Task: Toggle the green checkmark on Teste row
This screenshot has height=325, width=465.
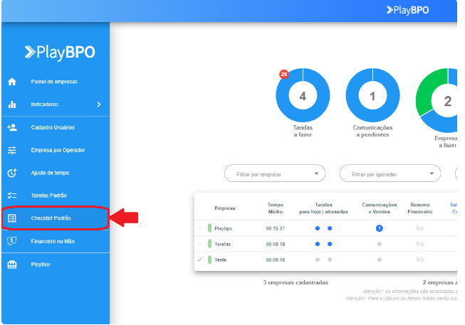Action: pos(199,260)
